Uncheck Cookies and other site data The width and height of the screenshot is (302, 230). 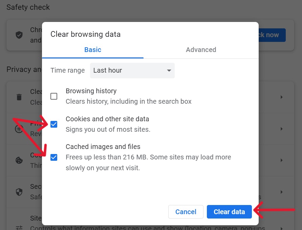click(54, 124)
